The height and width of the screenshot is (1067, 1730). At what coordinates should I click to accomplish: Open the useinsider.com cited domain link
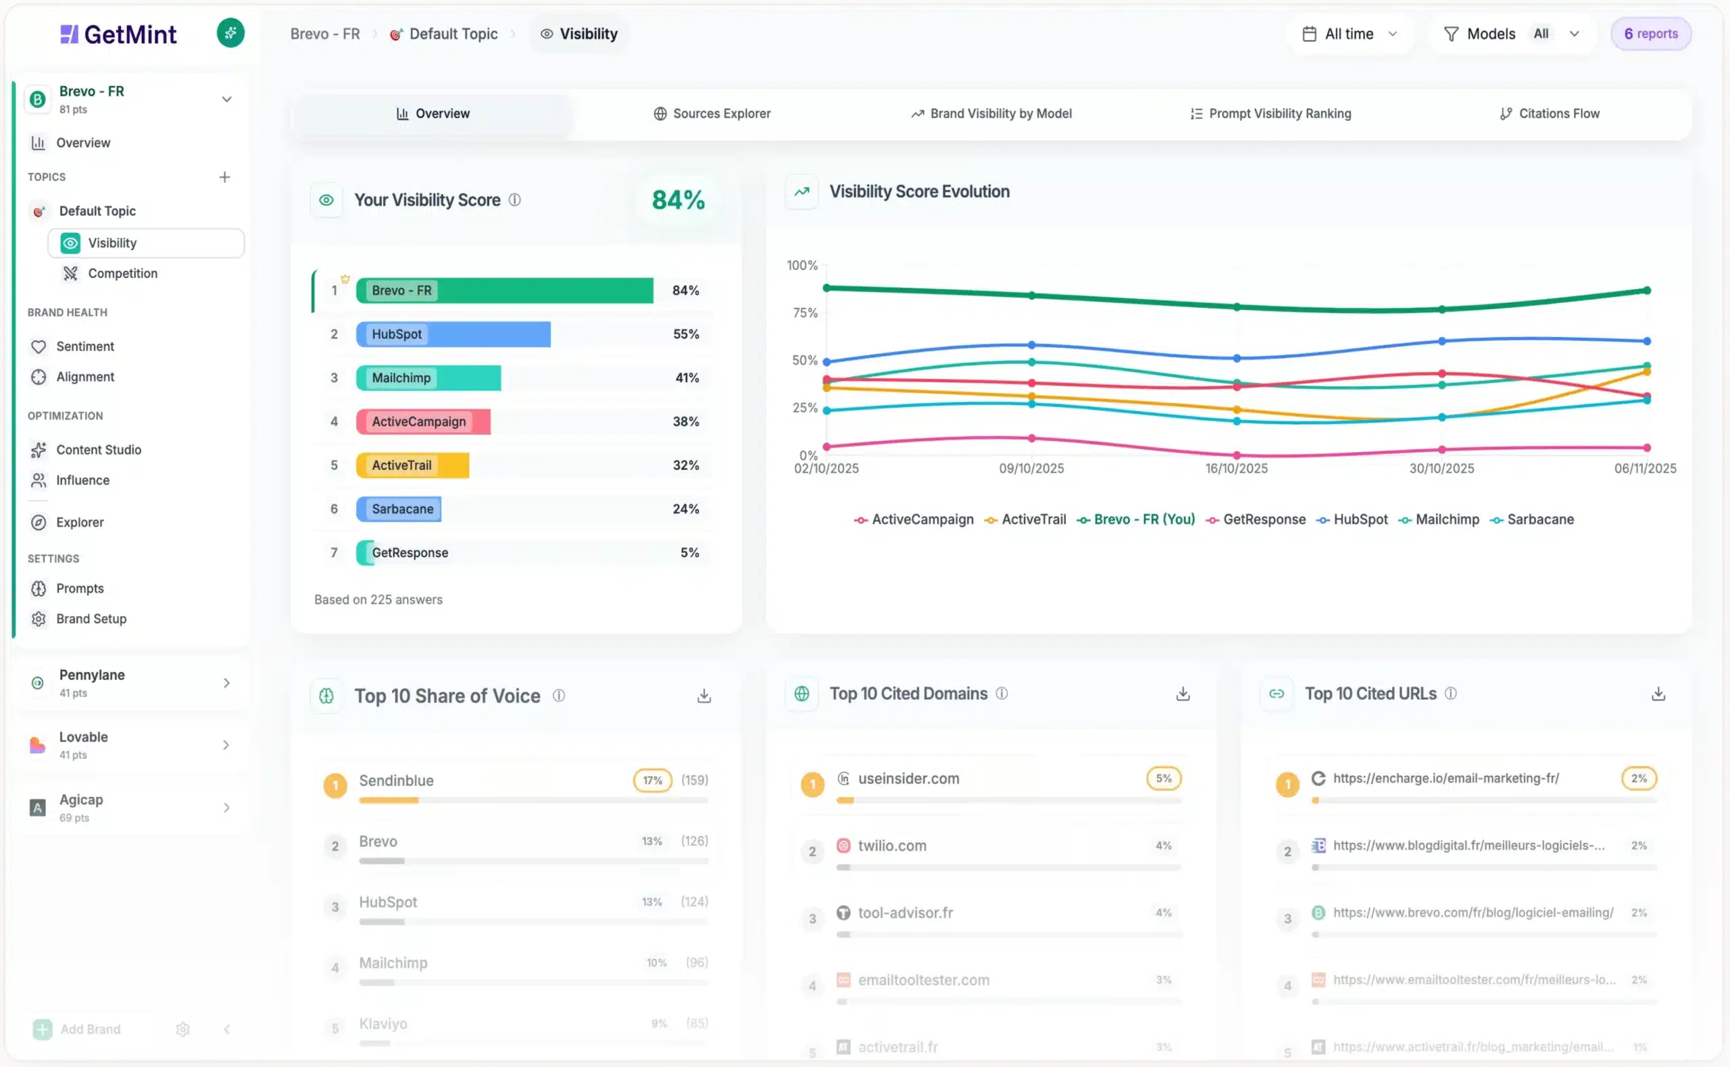pyautogui.click(x=908, y=779)
